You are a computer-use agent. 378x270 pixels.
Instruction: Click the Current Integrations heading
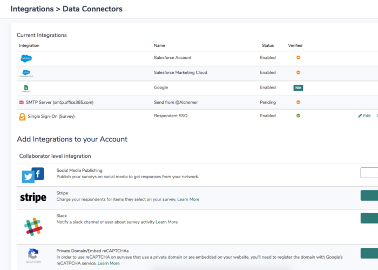click(x=42, y=35)
